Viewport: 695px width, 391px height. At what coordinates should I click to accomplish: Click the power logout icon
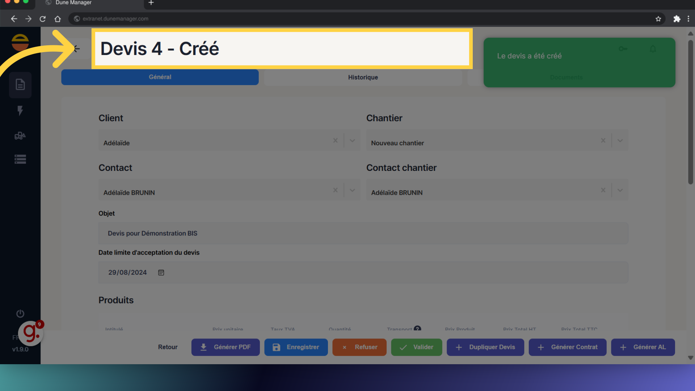point(20,314)
